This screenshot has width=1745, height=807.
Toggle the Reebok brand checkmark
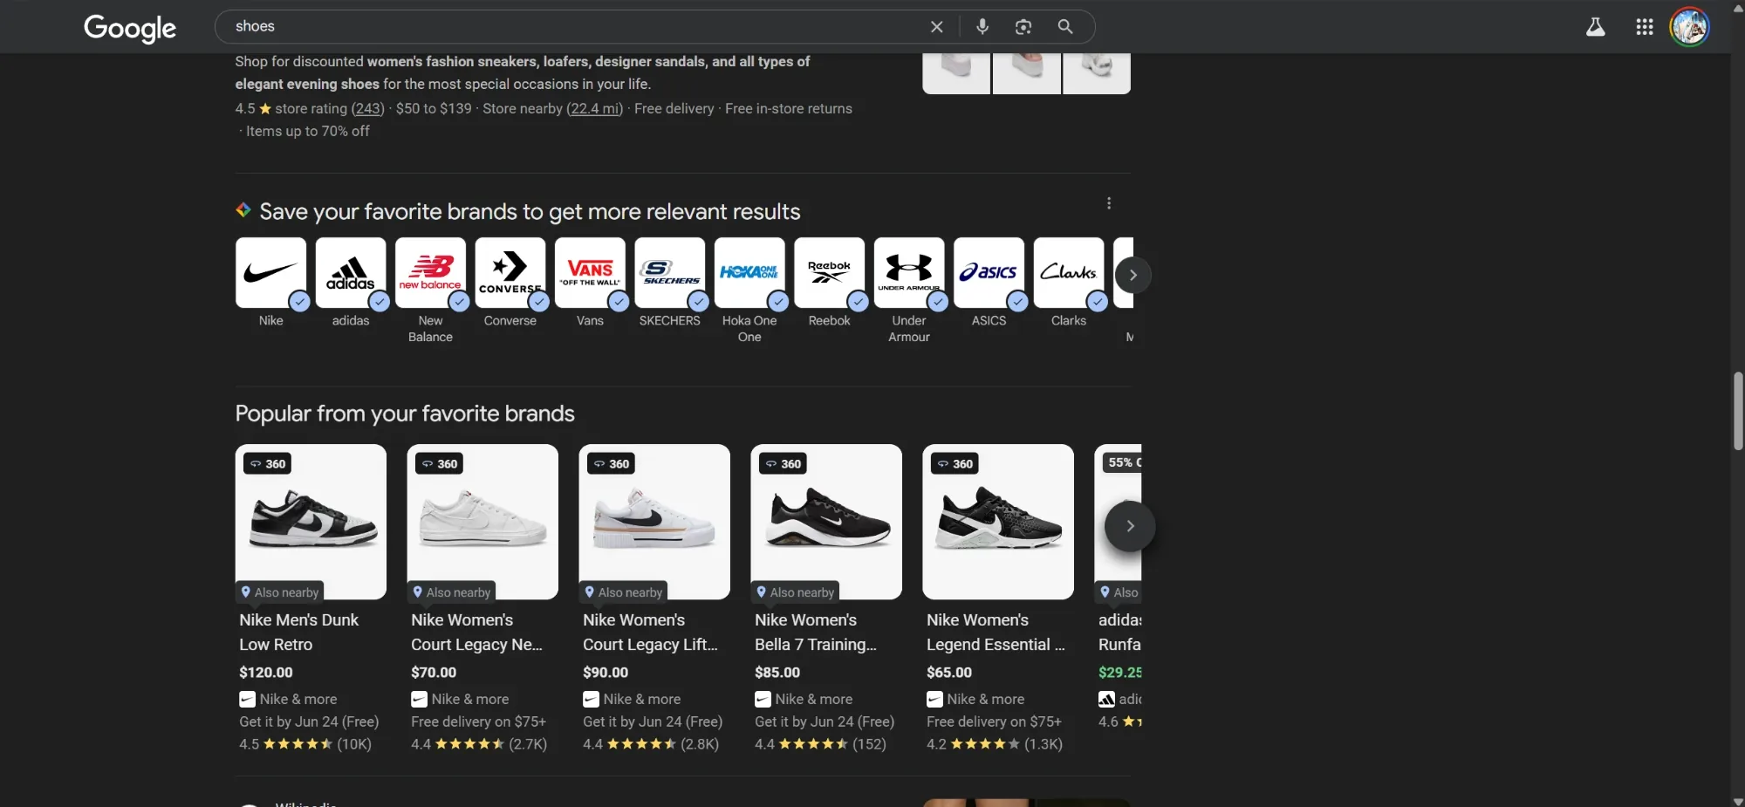tap(859, 302)
